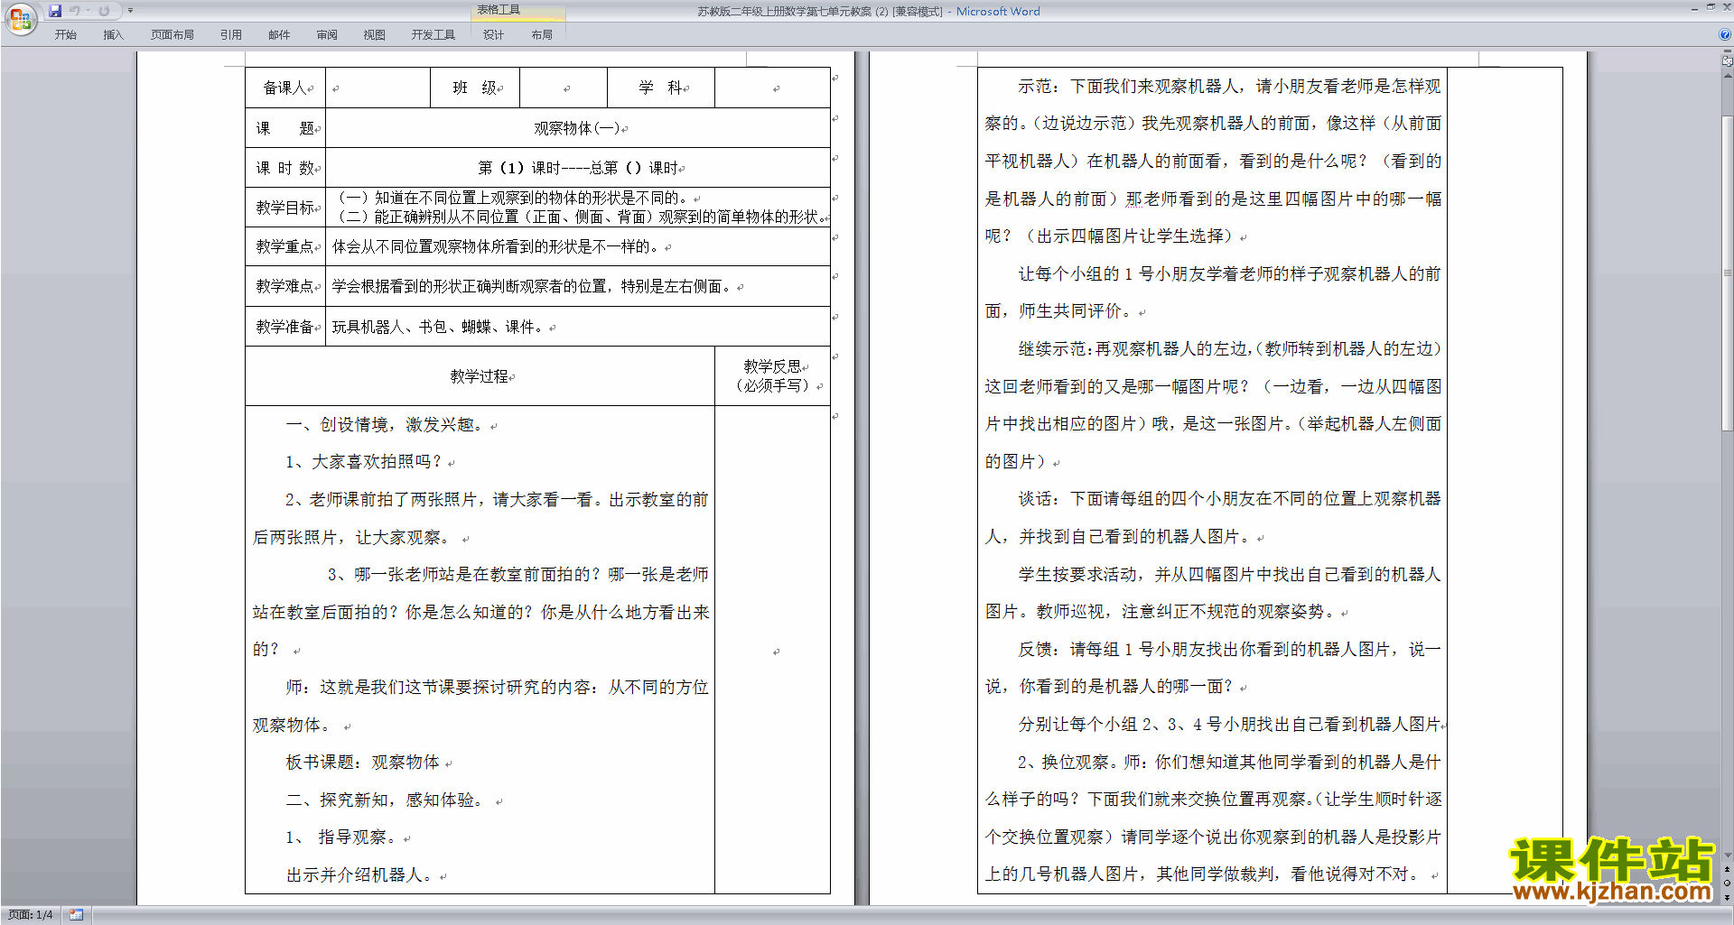Open Word Help question mark icon
This screenshot has height=925, width=1734.
(x=1725, y=34)
